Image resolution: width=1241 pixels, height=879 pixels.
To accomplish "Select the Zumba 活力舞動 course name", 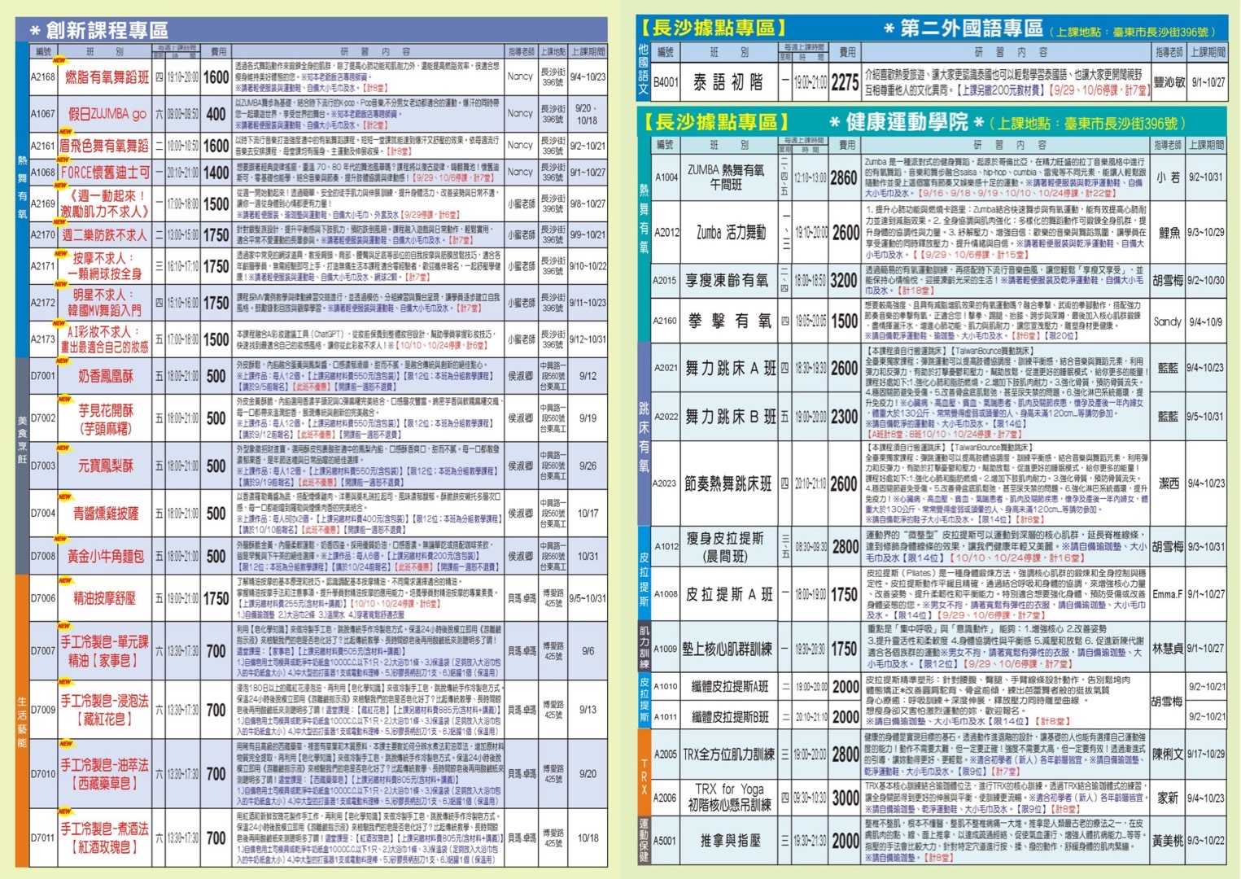I will pyautogui.click(x=731, y=232).
